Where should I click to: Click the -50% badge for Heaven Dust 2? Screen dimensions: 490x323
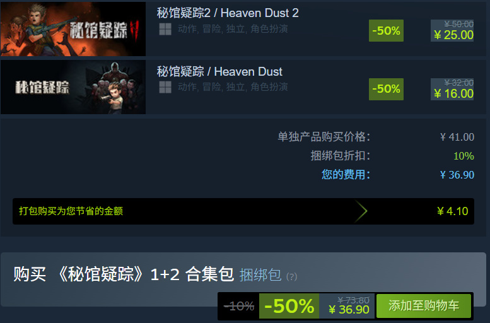coord(386,31)
